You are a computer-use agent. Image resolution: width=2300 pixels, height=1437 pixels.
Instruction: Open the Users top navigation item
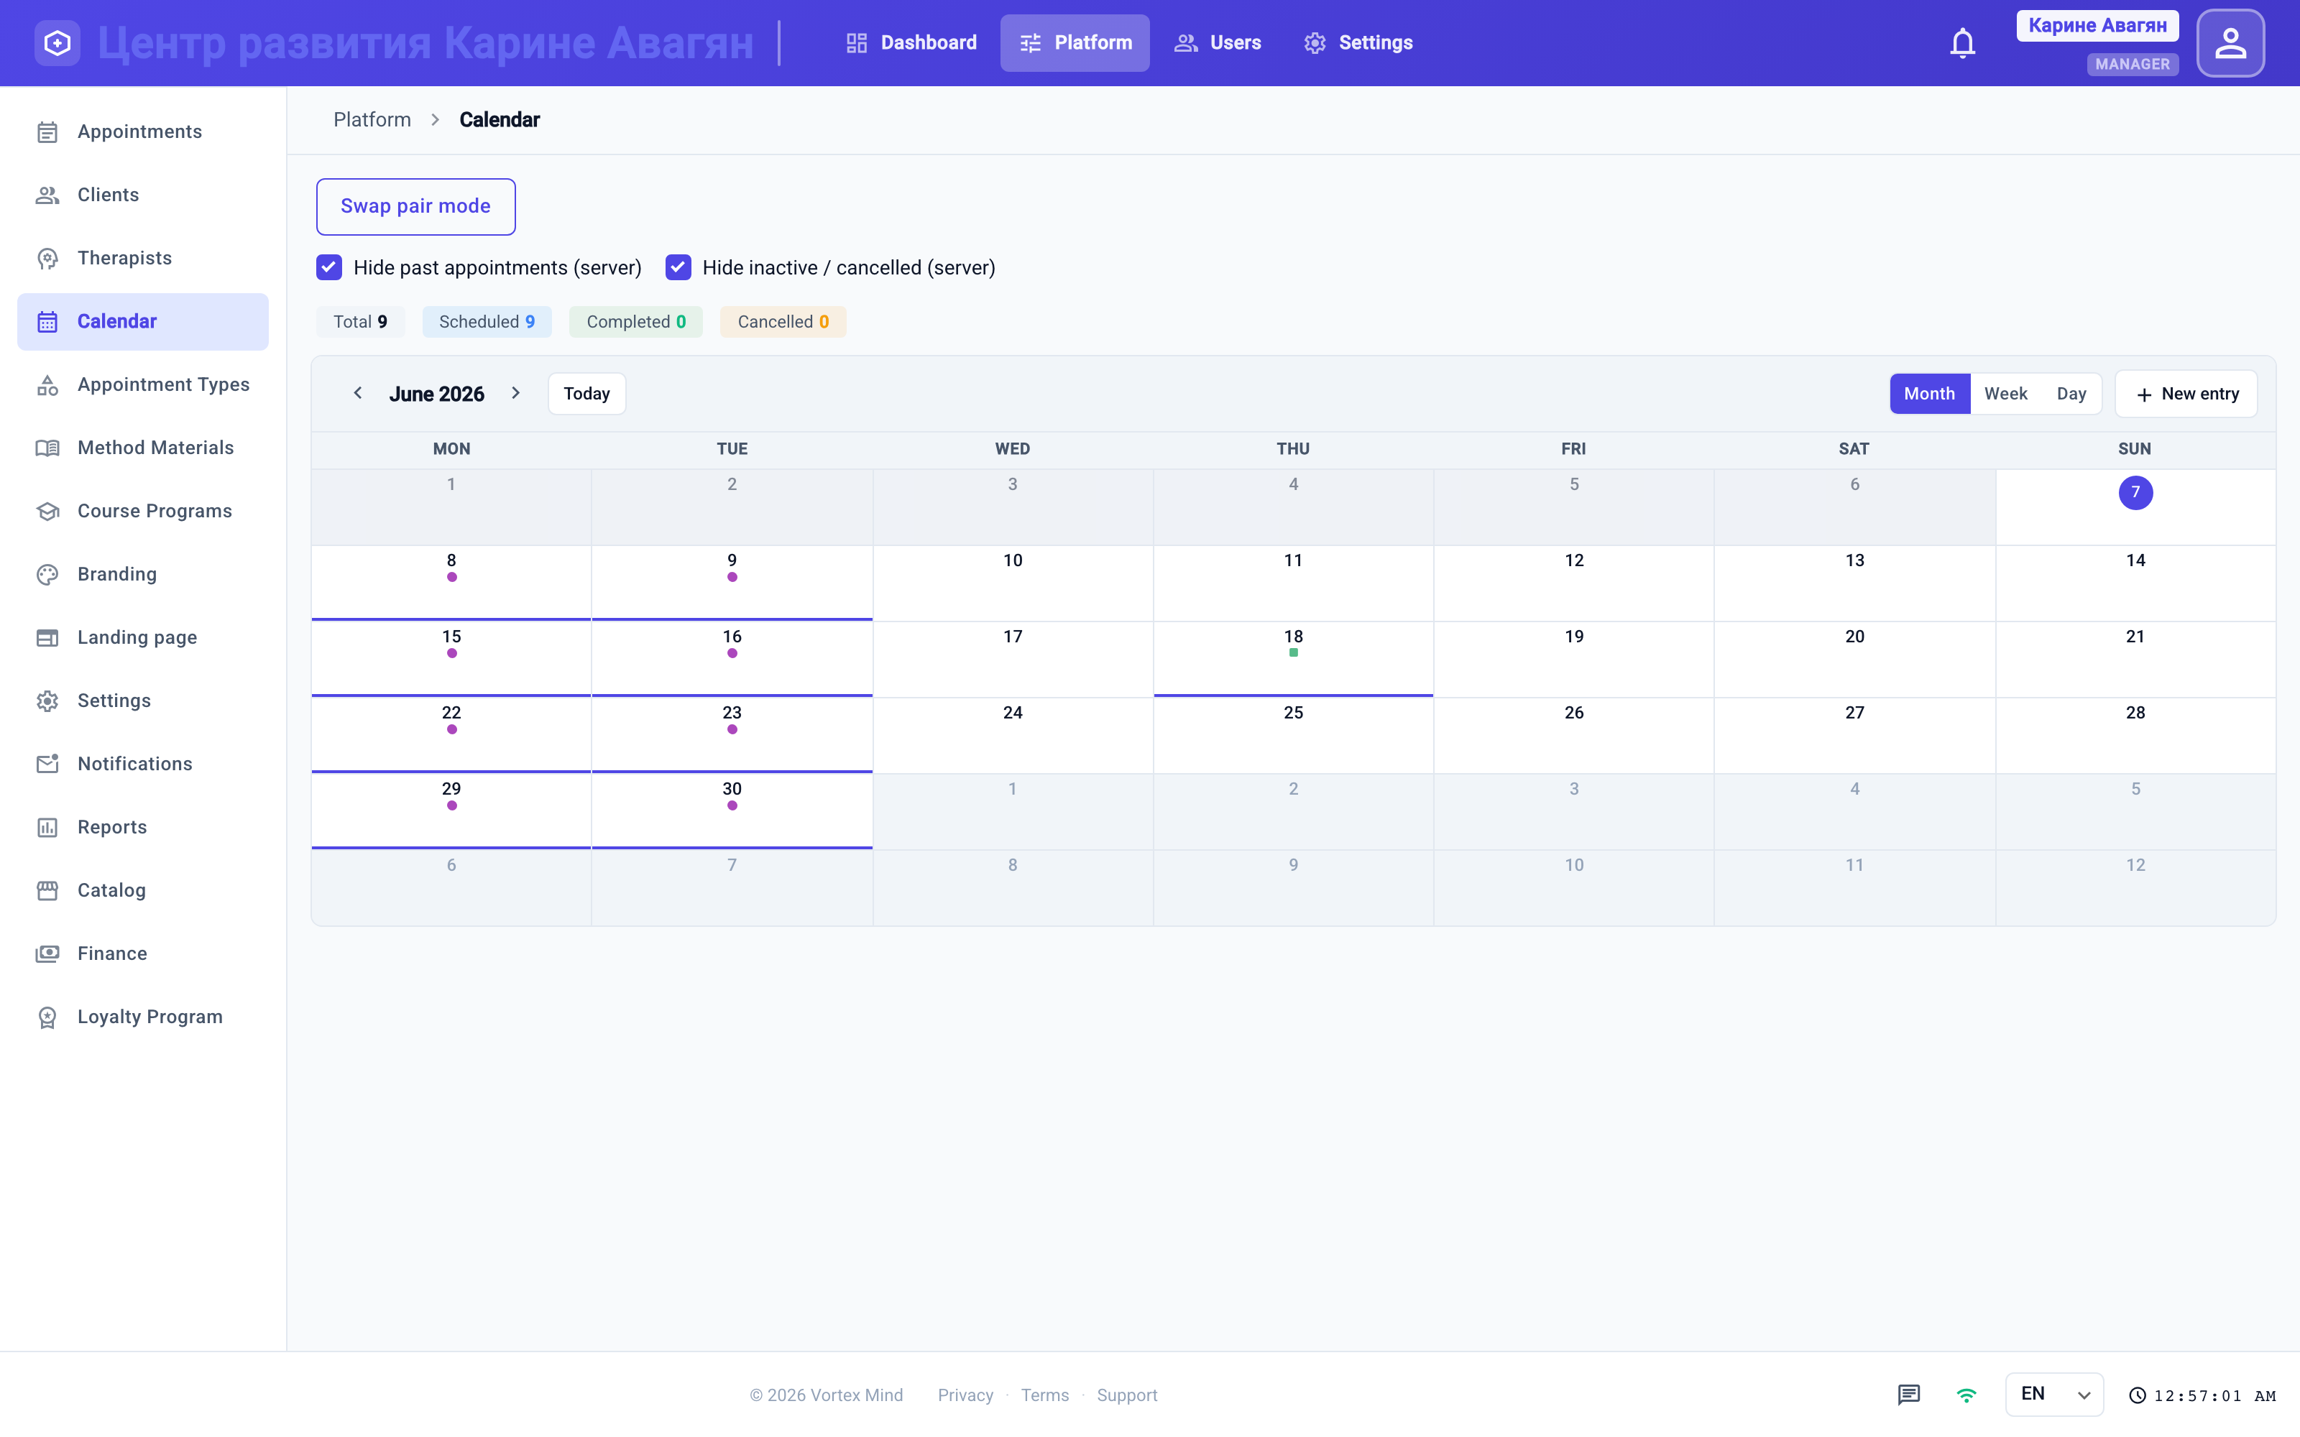[x=1218, y=43]
